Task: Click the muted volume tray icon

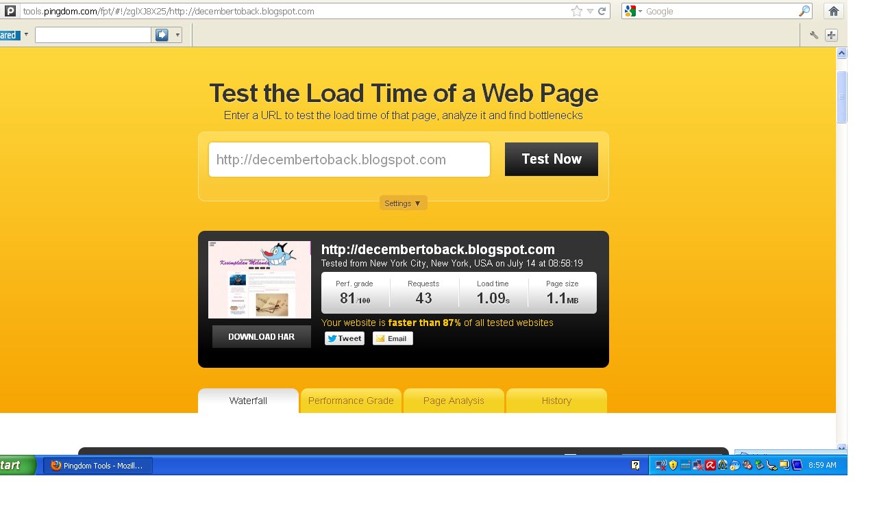Action: (x=747, y=465)
